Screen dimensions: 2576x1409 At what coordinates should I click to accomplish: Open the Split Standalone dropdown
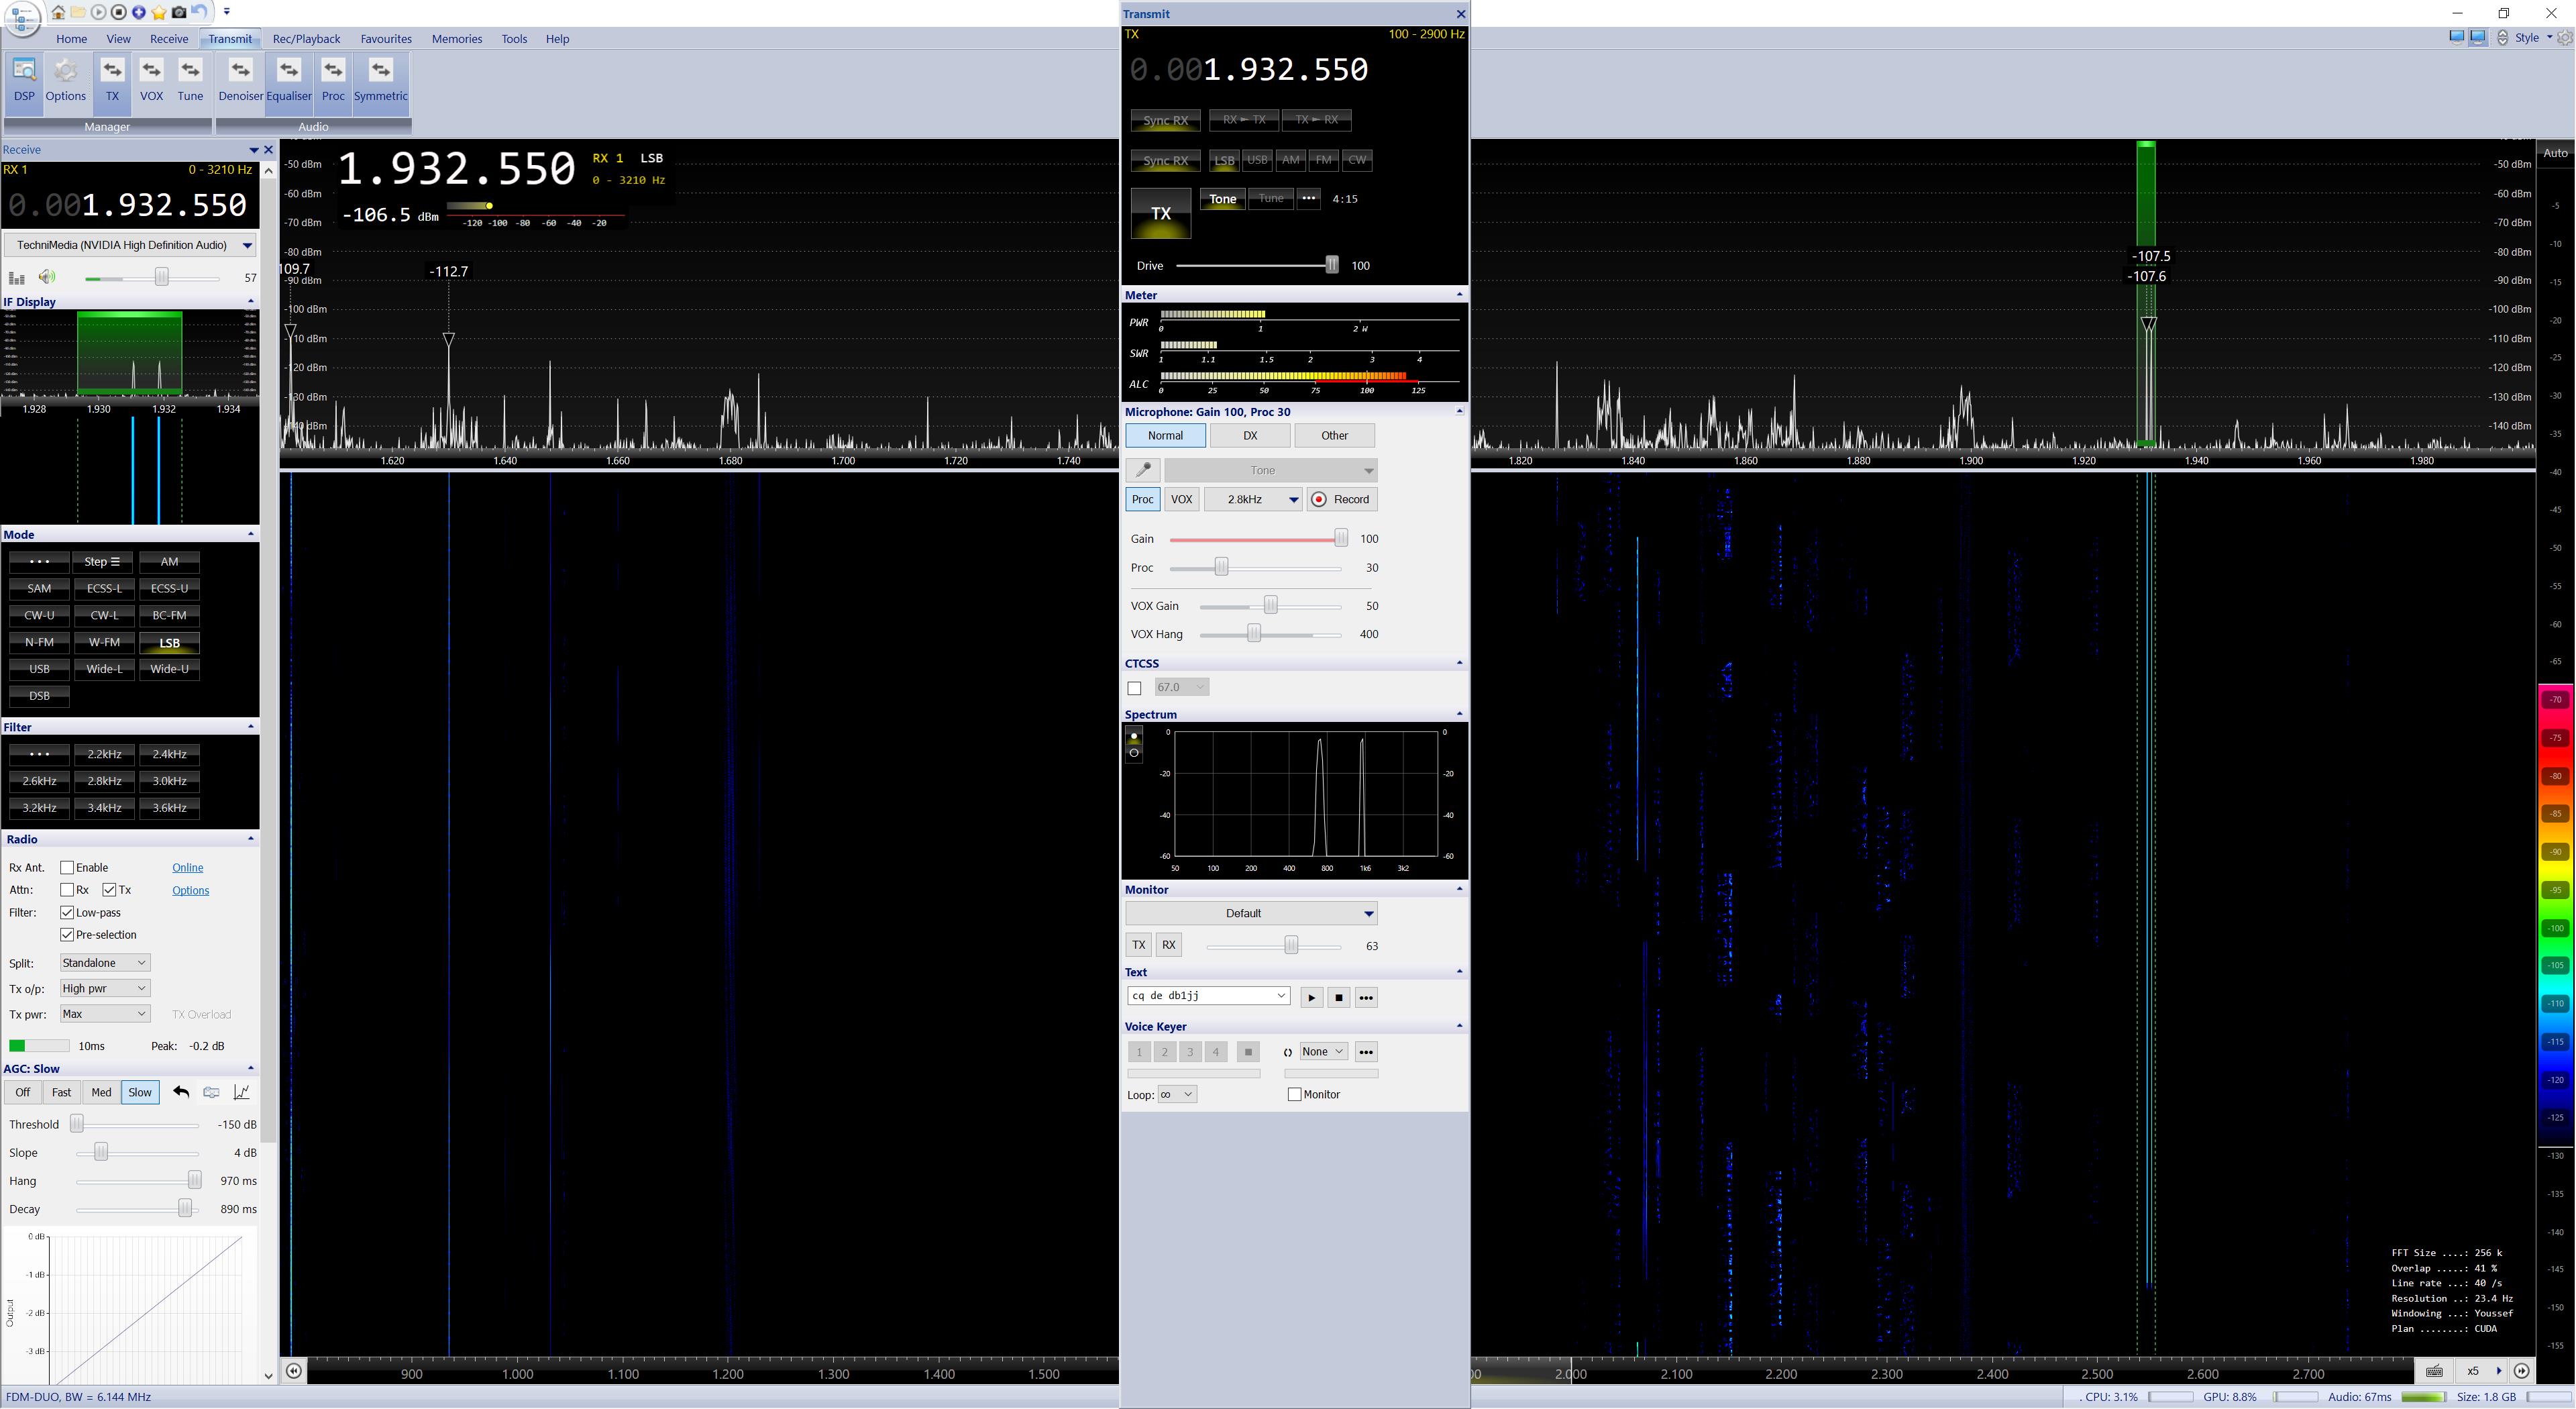tap(104, 962)
